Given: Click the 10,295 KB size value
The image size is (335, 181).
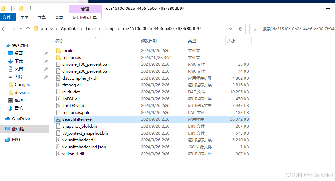Looking at the screenshot, I should click(239, 92).
